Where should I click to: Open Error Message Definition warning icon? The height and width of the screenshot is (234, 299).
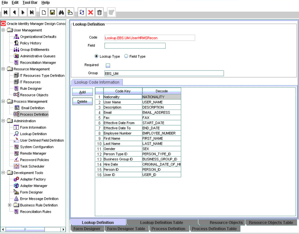(16, 198)
